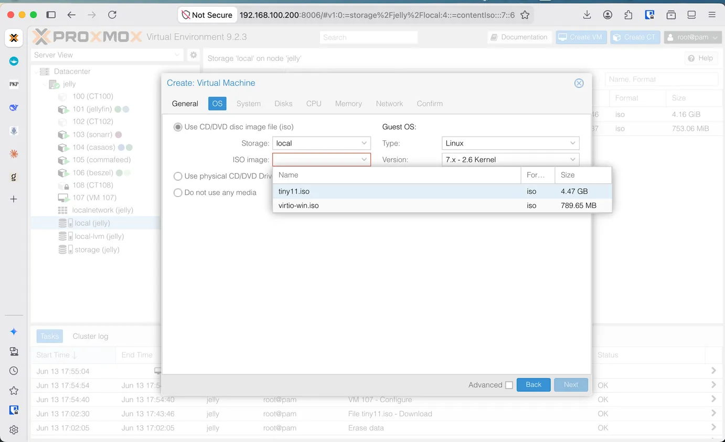Reload the page with refresh icon
Image resolution: width=725 pixels, height=442 pixels.
coord(112,15)
